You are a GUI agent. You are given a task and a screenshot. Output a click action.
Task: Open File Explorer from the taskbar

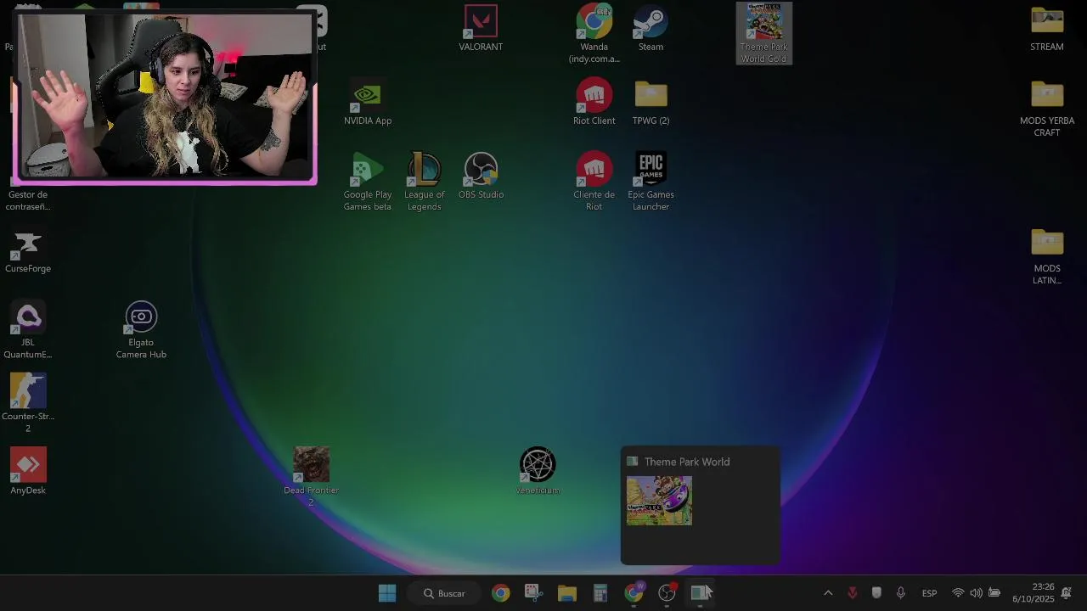click(566, 593)
